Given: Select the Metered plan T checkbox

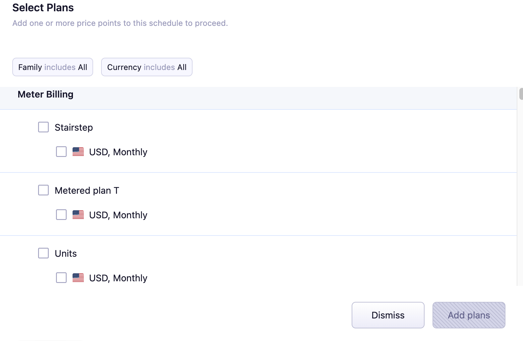Looking at the screenshot, I should coord(43,190).
